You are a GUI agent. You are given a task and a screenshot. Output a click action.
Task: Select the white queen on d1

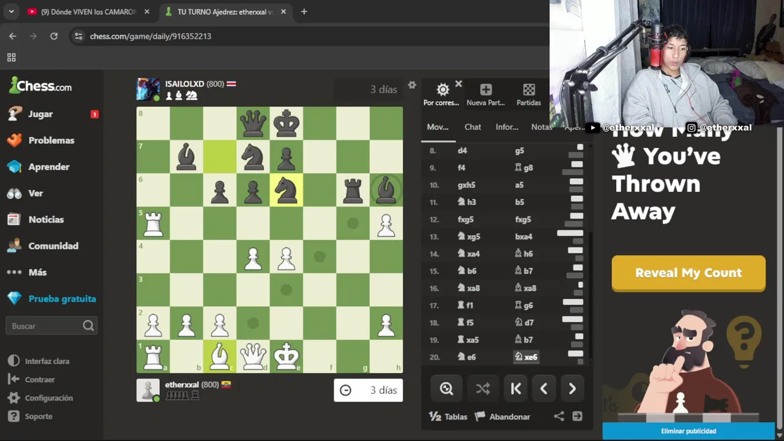253,356
